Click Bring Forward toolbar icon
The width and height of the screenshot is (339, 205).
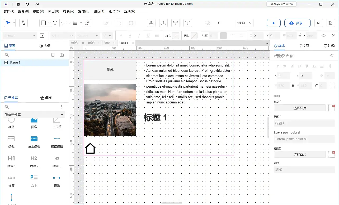tap(163, 23)
